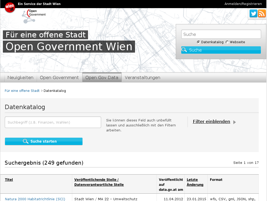Click Stadt Wien / MA 22 – Umweltschutz cell
Image resolution: width=269 pixels, height=201 pixels.
tap(106, 199)
